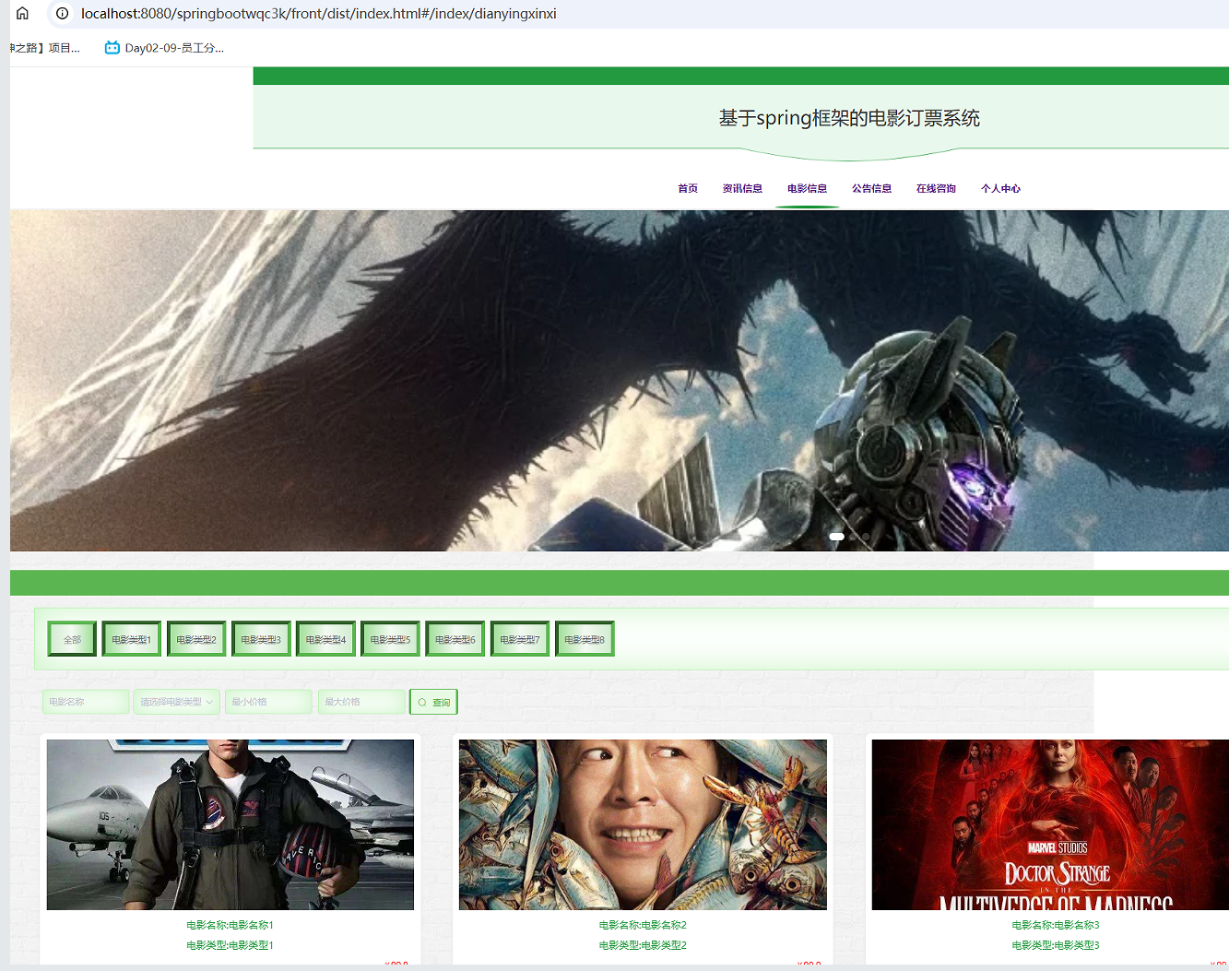Filter by 电影类型2
This screenshot has width=1229, height=971.
(196, 639)
